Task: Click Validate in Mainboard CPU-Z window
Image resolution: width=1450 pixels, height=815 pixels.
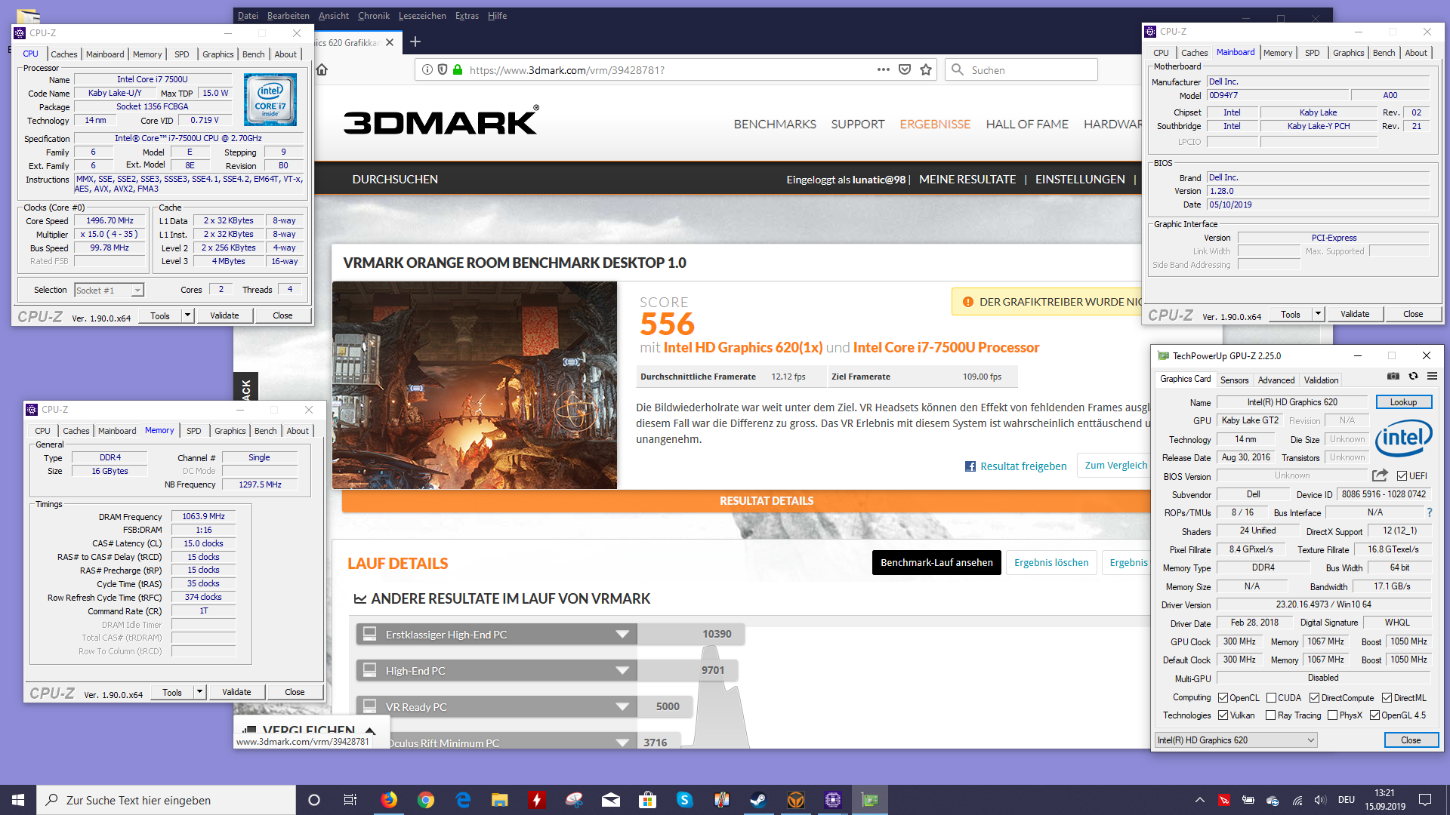Action: coord(1355,314)
